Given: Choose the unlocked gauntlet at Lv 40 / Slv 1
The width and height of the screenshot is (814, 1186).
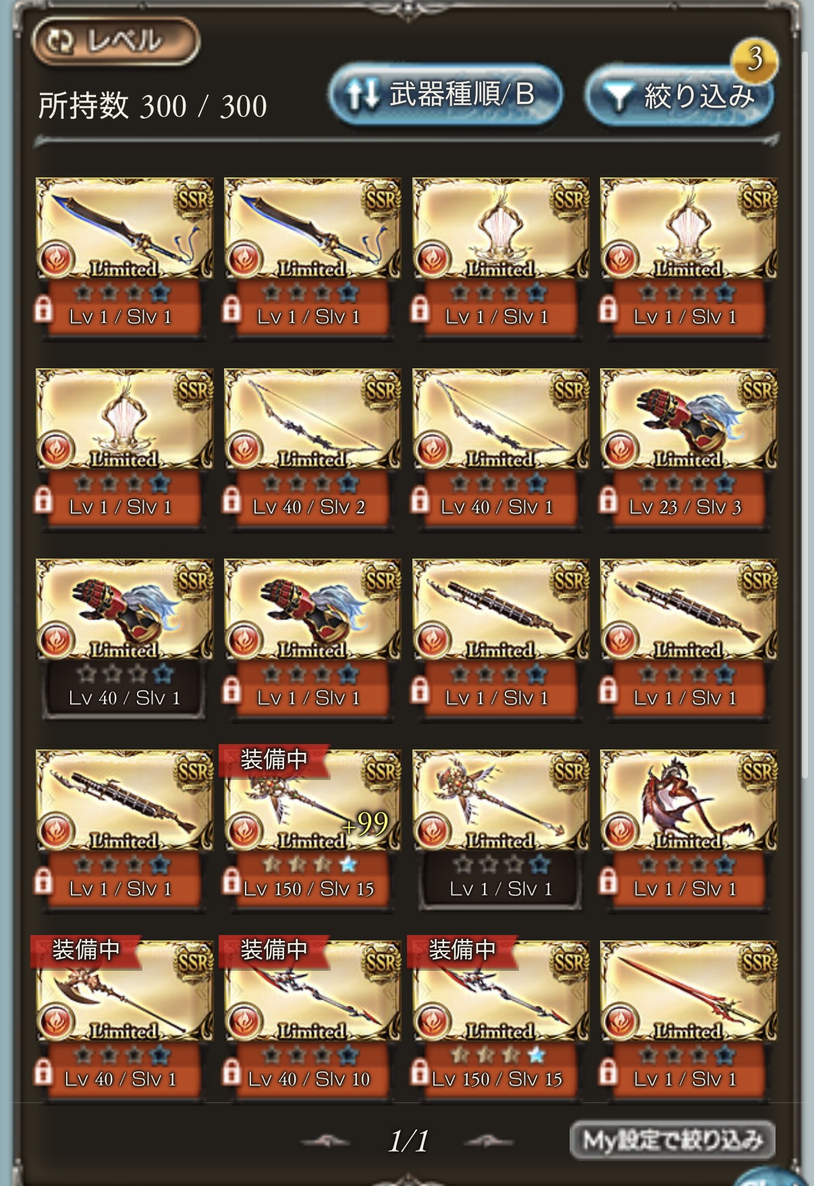Looking at the screenshot, I should 124,638.
